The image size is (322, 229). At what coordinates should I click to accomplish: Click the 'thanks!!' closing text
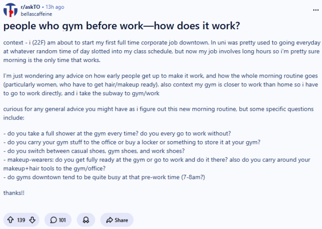coord(14,193)
